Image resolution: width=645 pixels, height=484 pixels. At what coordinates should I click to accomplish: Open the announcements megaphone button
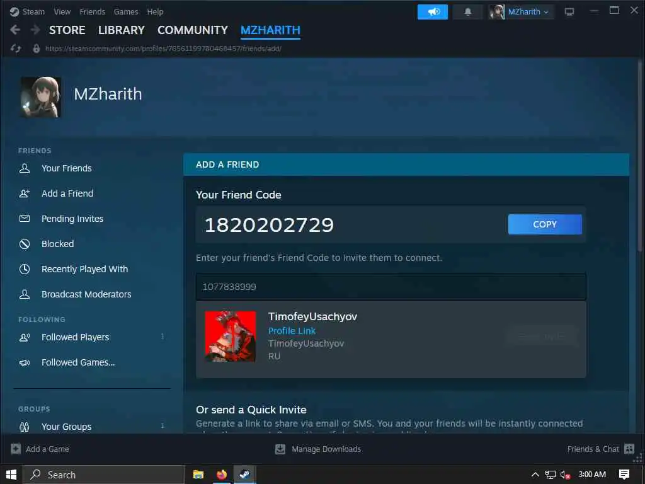click(x=432, y=11)
